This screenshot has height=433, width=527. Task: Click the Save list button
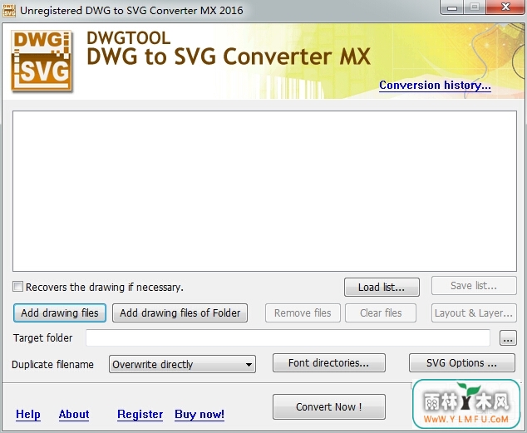474,286
